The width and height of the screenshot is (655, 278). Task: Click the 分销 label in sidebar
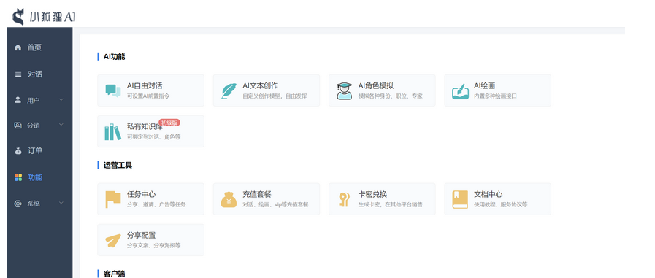point(34,125)
